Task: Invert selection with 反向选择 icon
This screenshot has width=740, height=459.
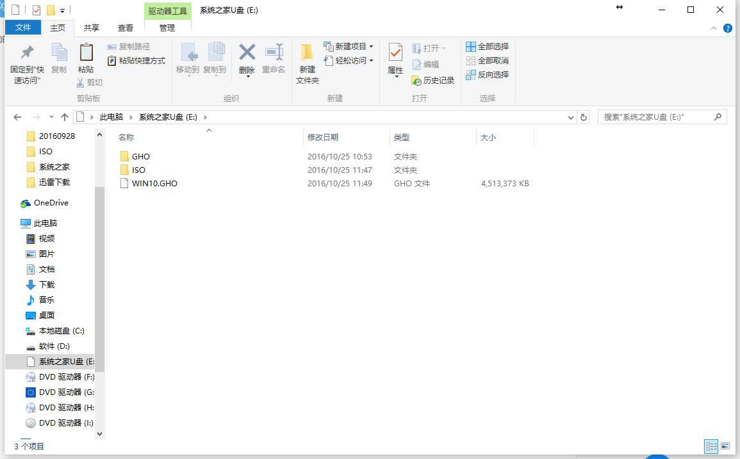Action: 488,75
